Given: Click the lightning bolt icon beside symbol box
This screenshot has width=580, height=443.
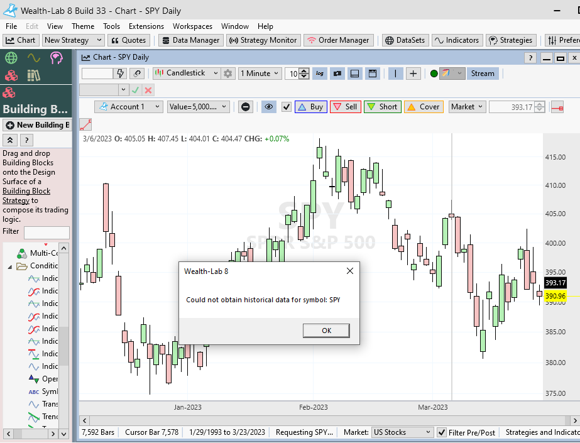Looking at the screenshot, I should click(120, 74).
